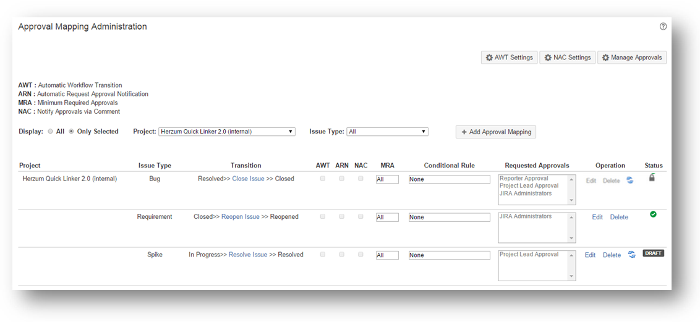The width and height of the screenshot is (700, 322).
Task: Click the green check status icon for Requirement
Action: (653, 214)
